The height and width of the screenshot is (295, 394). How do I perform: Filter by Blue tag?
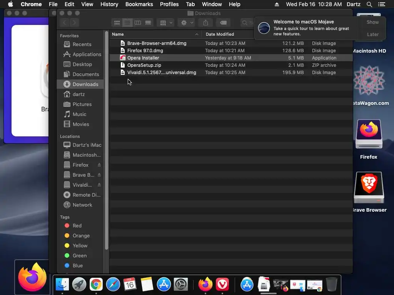point(80,265)
